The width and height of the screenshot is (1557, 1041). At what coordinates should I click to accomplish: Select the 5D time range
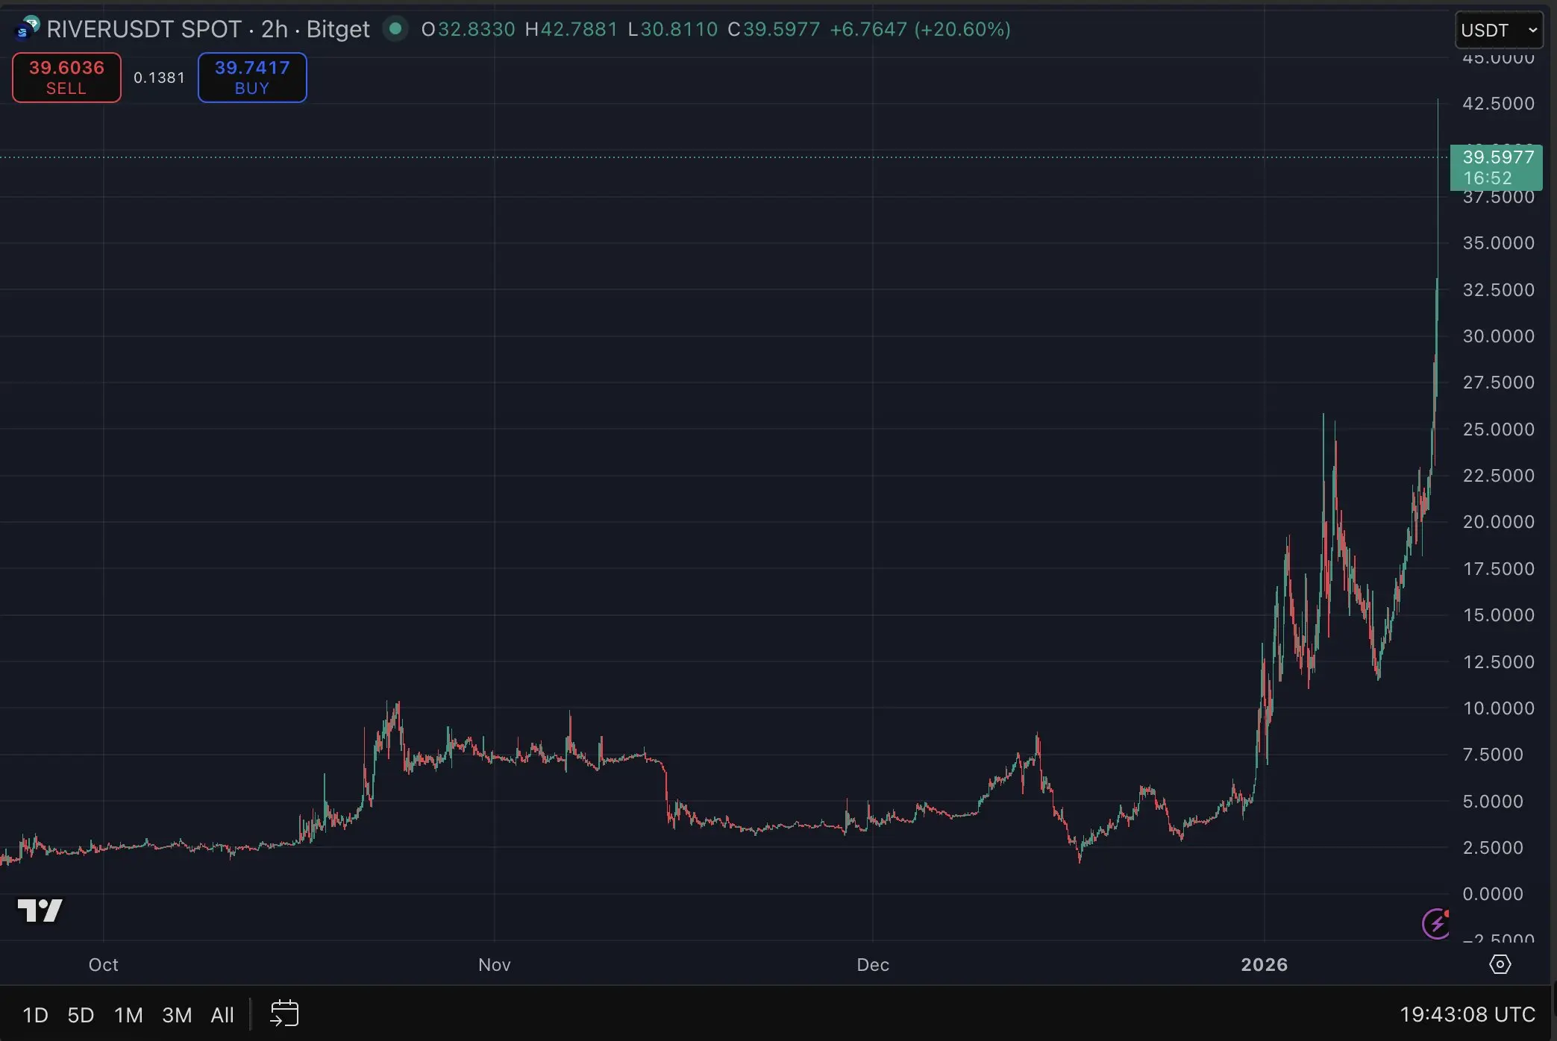(81, 1015)
